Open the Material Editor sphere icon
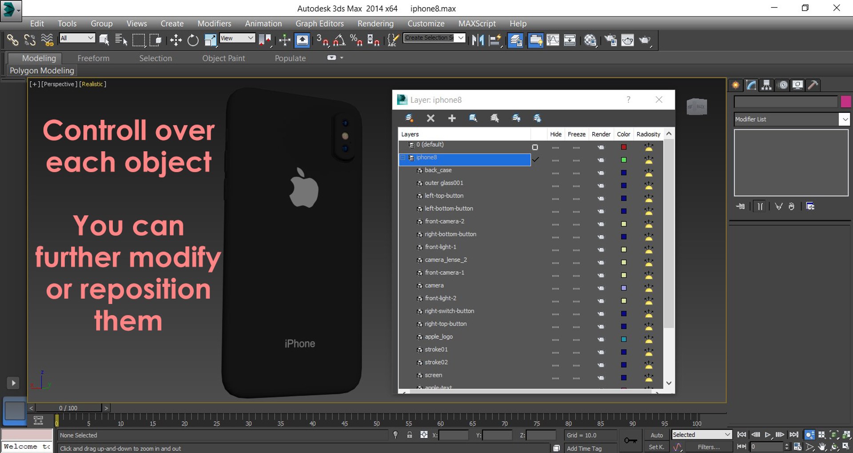Viewport: 853px width, 453px height. coord(590,40)
